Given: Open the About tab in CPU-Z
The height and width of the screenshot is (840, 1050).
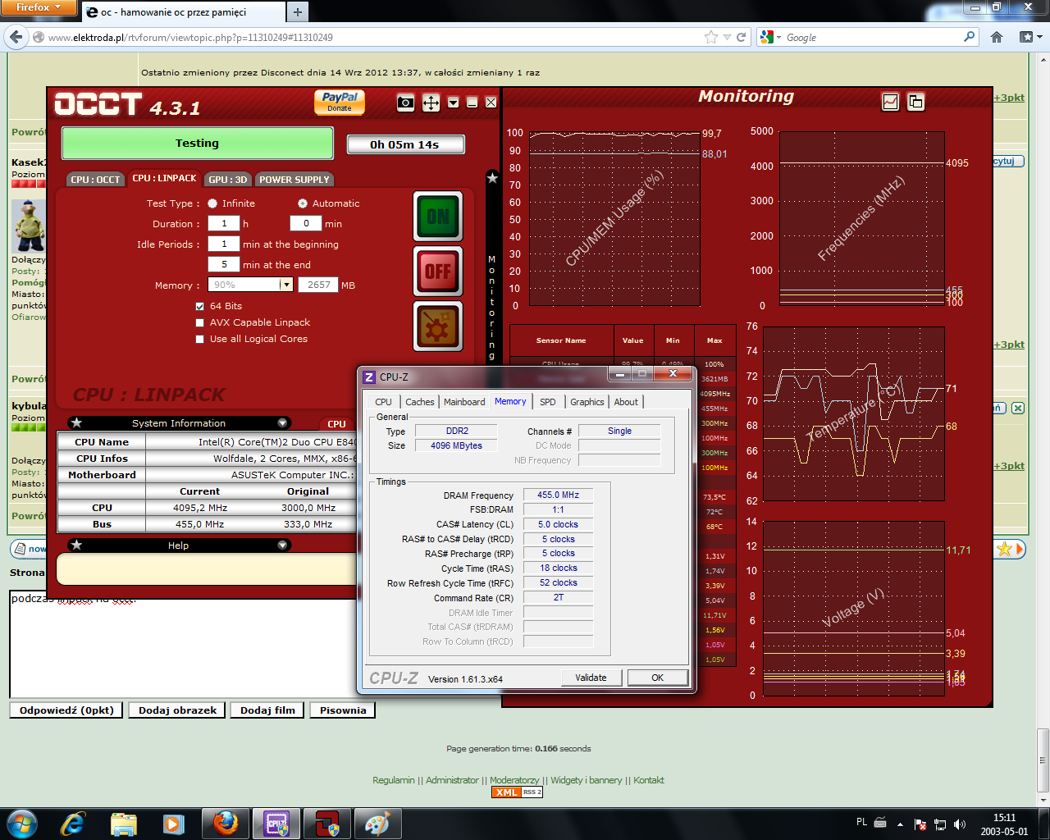Looking at the screenshot, I should (626, 402).
